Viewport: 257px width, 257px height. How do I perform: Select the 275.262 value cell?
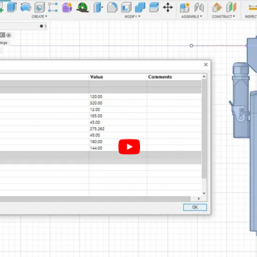(x=118, y=128)
